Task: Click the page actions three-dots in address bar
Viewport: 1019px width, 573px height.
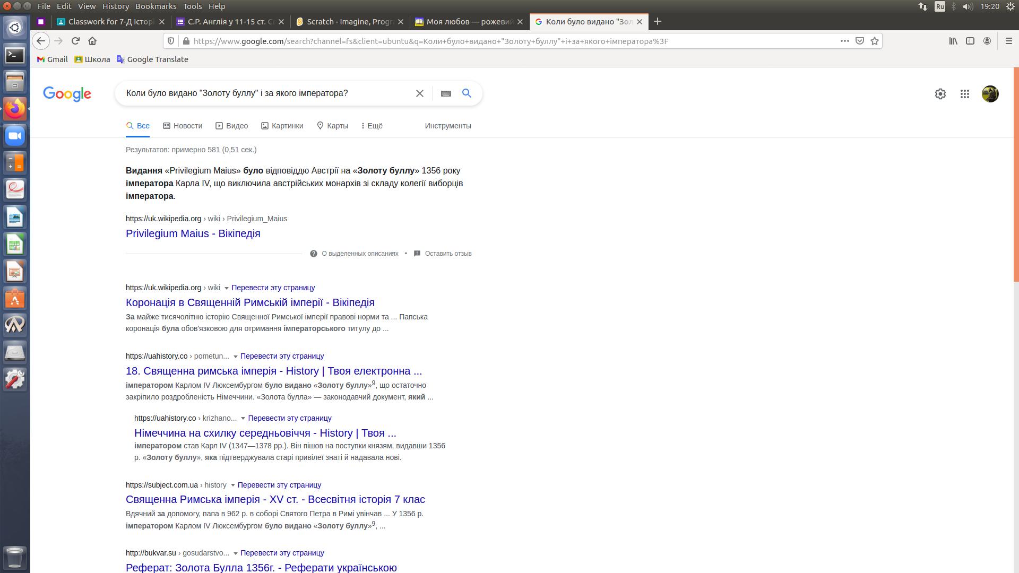Action: (x=844, y=41)
